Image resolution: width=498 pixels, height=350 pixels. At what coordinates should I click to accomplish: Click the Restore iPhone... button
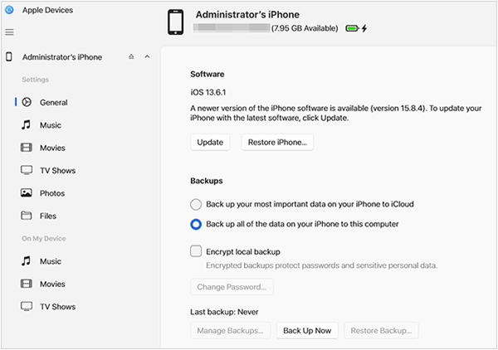click(x=277, y=142)
